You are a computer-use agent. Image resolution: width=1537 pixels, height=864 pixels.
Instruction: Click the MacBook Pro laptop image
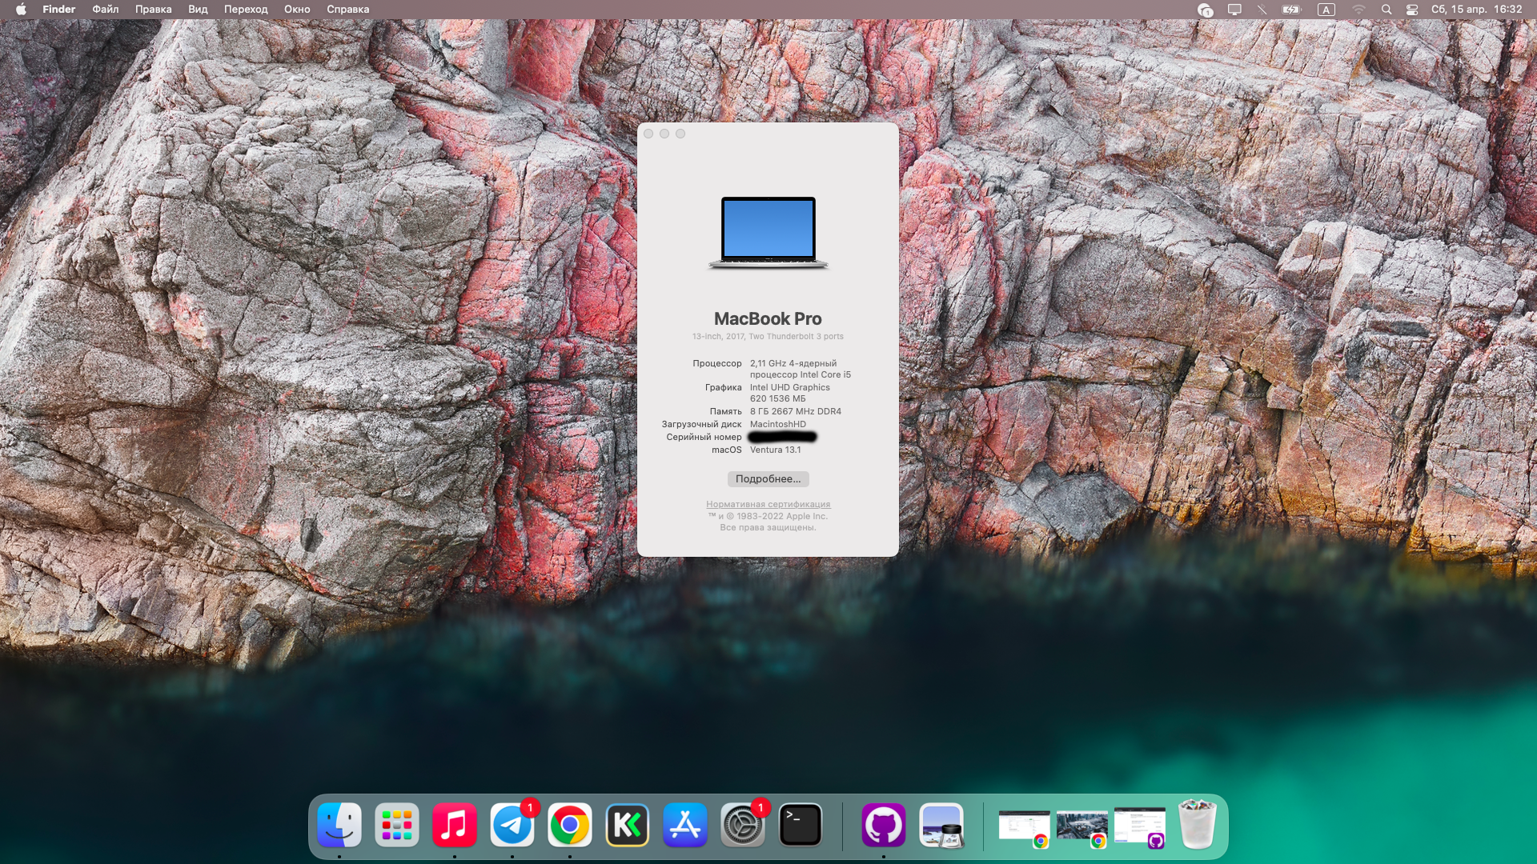point(768,233)
